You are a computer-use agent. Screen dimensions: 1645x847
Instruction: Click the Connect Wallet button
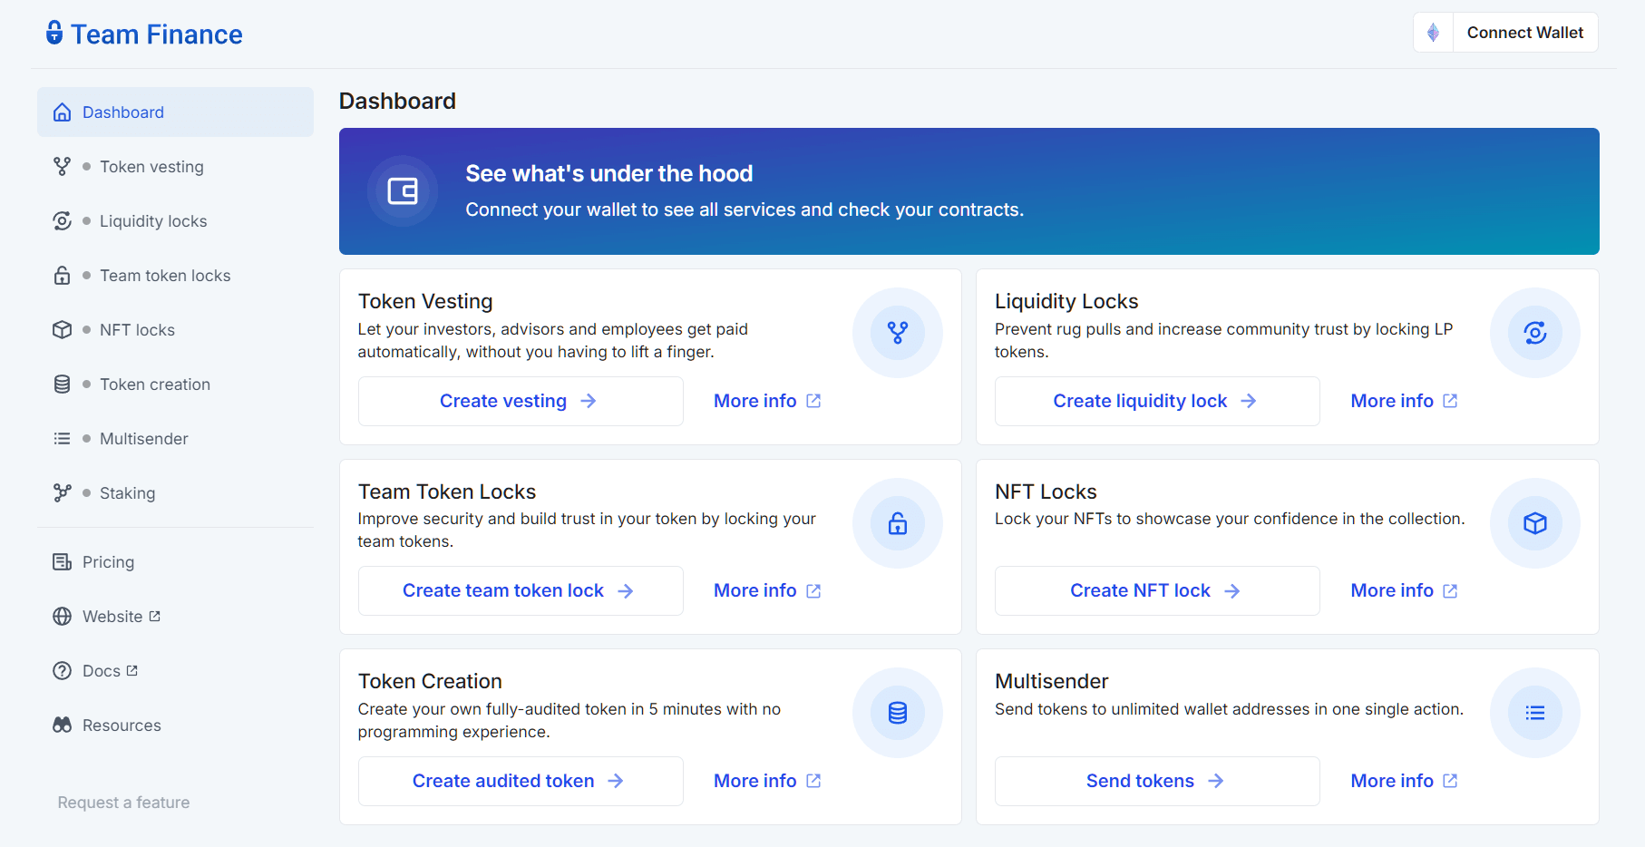(x=1525, y=32)
